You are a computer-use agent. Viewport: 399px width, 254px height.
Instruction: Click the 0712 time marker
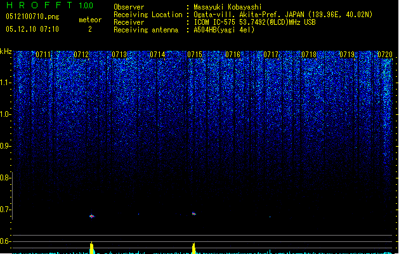(x=81, y=55)
